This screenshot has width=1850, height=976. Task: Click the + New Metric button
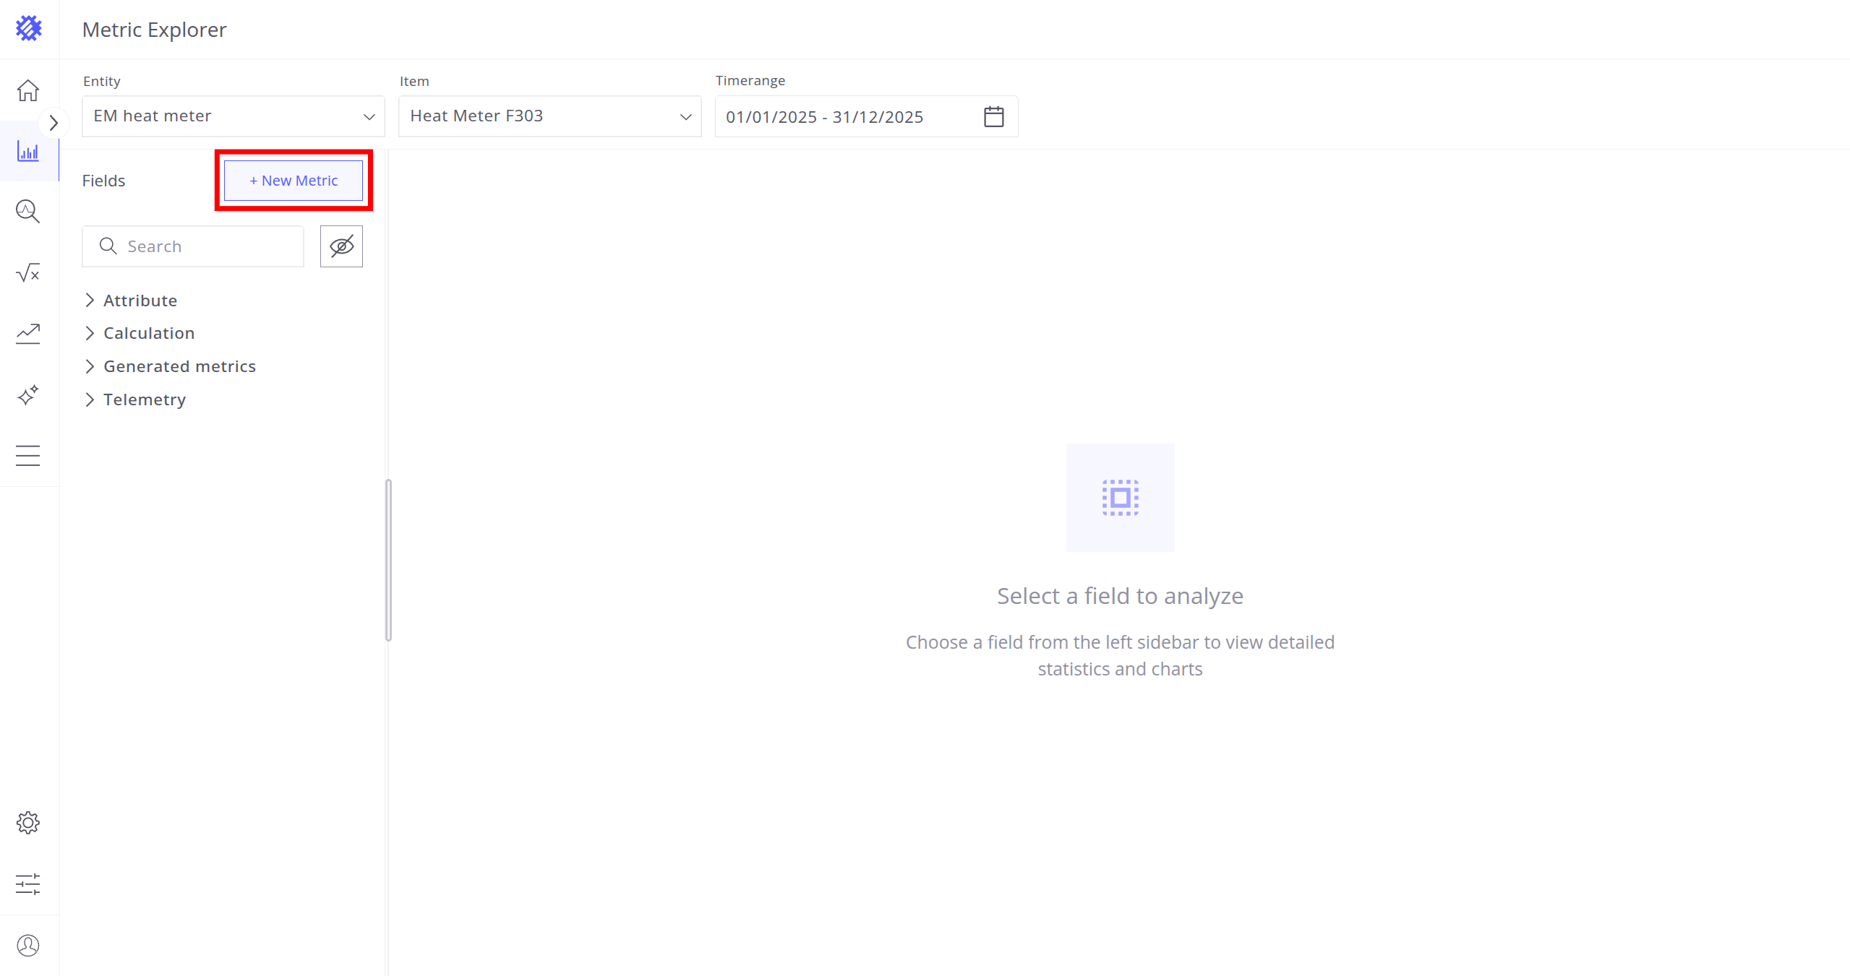pyautogui.click(x=294, y=181)
